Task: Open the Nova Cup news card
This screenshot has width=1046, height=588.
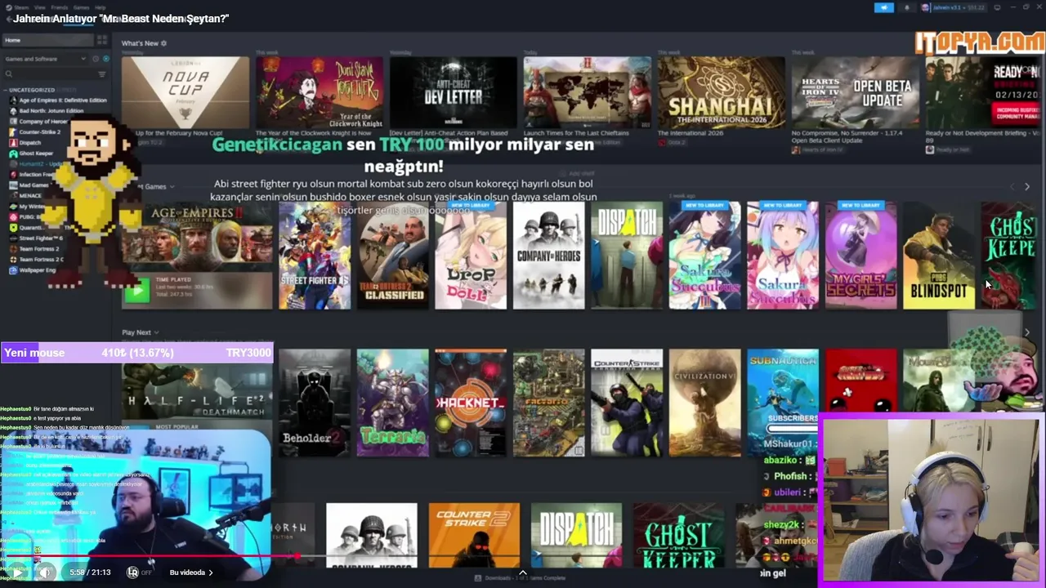Action: pyautogui.click(x=186, y=92)
